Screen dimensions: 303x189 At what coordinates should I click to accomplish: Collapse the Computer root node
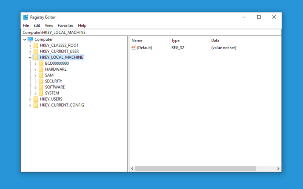pos(25,40)
